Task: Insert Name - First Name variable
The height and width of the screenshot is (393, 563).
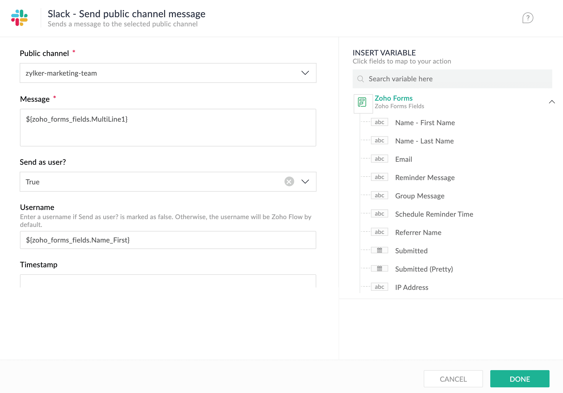Action: click(425, 123)
